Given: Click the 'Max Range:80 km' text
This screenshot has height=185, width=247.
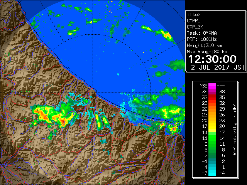Looking at the screenshot, I should (x=207, y=52).
